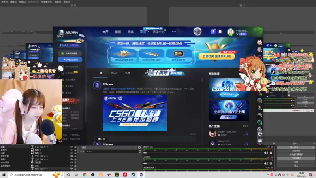Click the 开始录制 button

coord(296,151)
